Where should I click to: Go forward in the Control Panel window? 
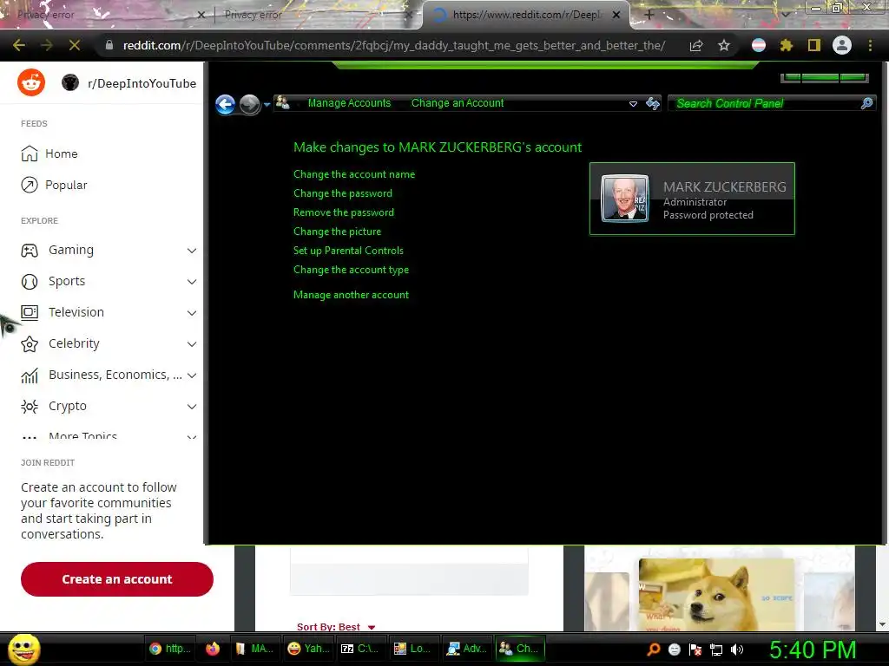tap(249, 104)
